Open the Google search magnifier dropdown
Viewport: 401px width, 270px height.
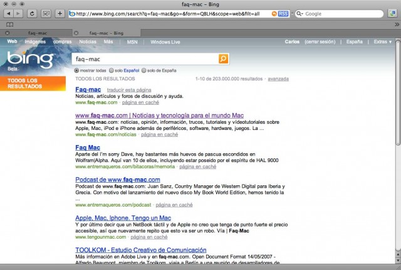(299, 14)
